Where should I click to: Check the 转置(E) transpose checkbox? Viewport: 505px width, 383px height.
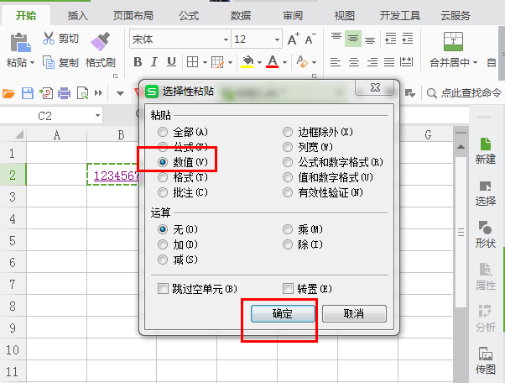(289, 289)
